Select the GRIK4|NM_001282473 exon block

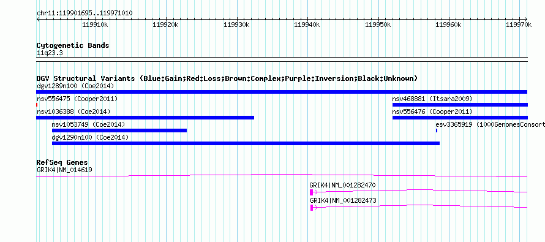pos(312,208)
